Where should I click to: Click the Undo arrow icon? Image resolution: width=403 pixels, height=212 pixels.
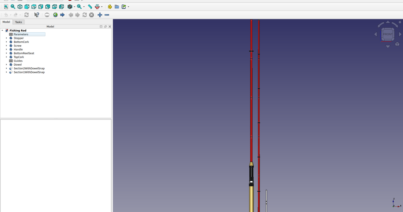point(6,15)
